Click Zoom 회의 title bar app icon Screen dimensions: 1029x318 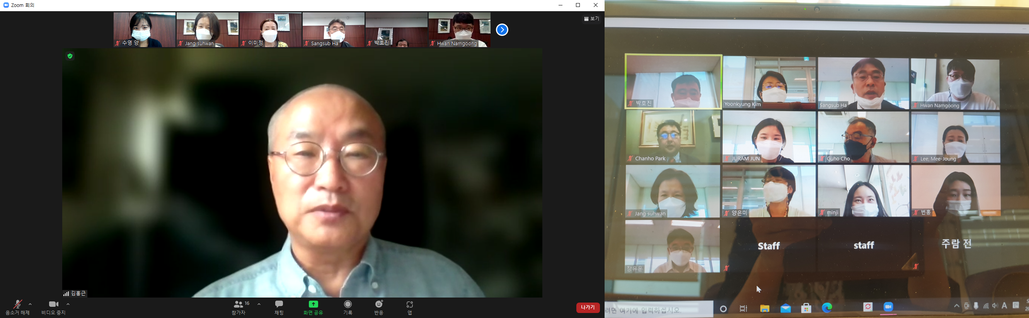click(6, 5)
